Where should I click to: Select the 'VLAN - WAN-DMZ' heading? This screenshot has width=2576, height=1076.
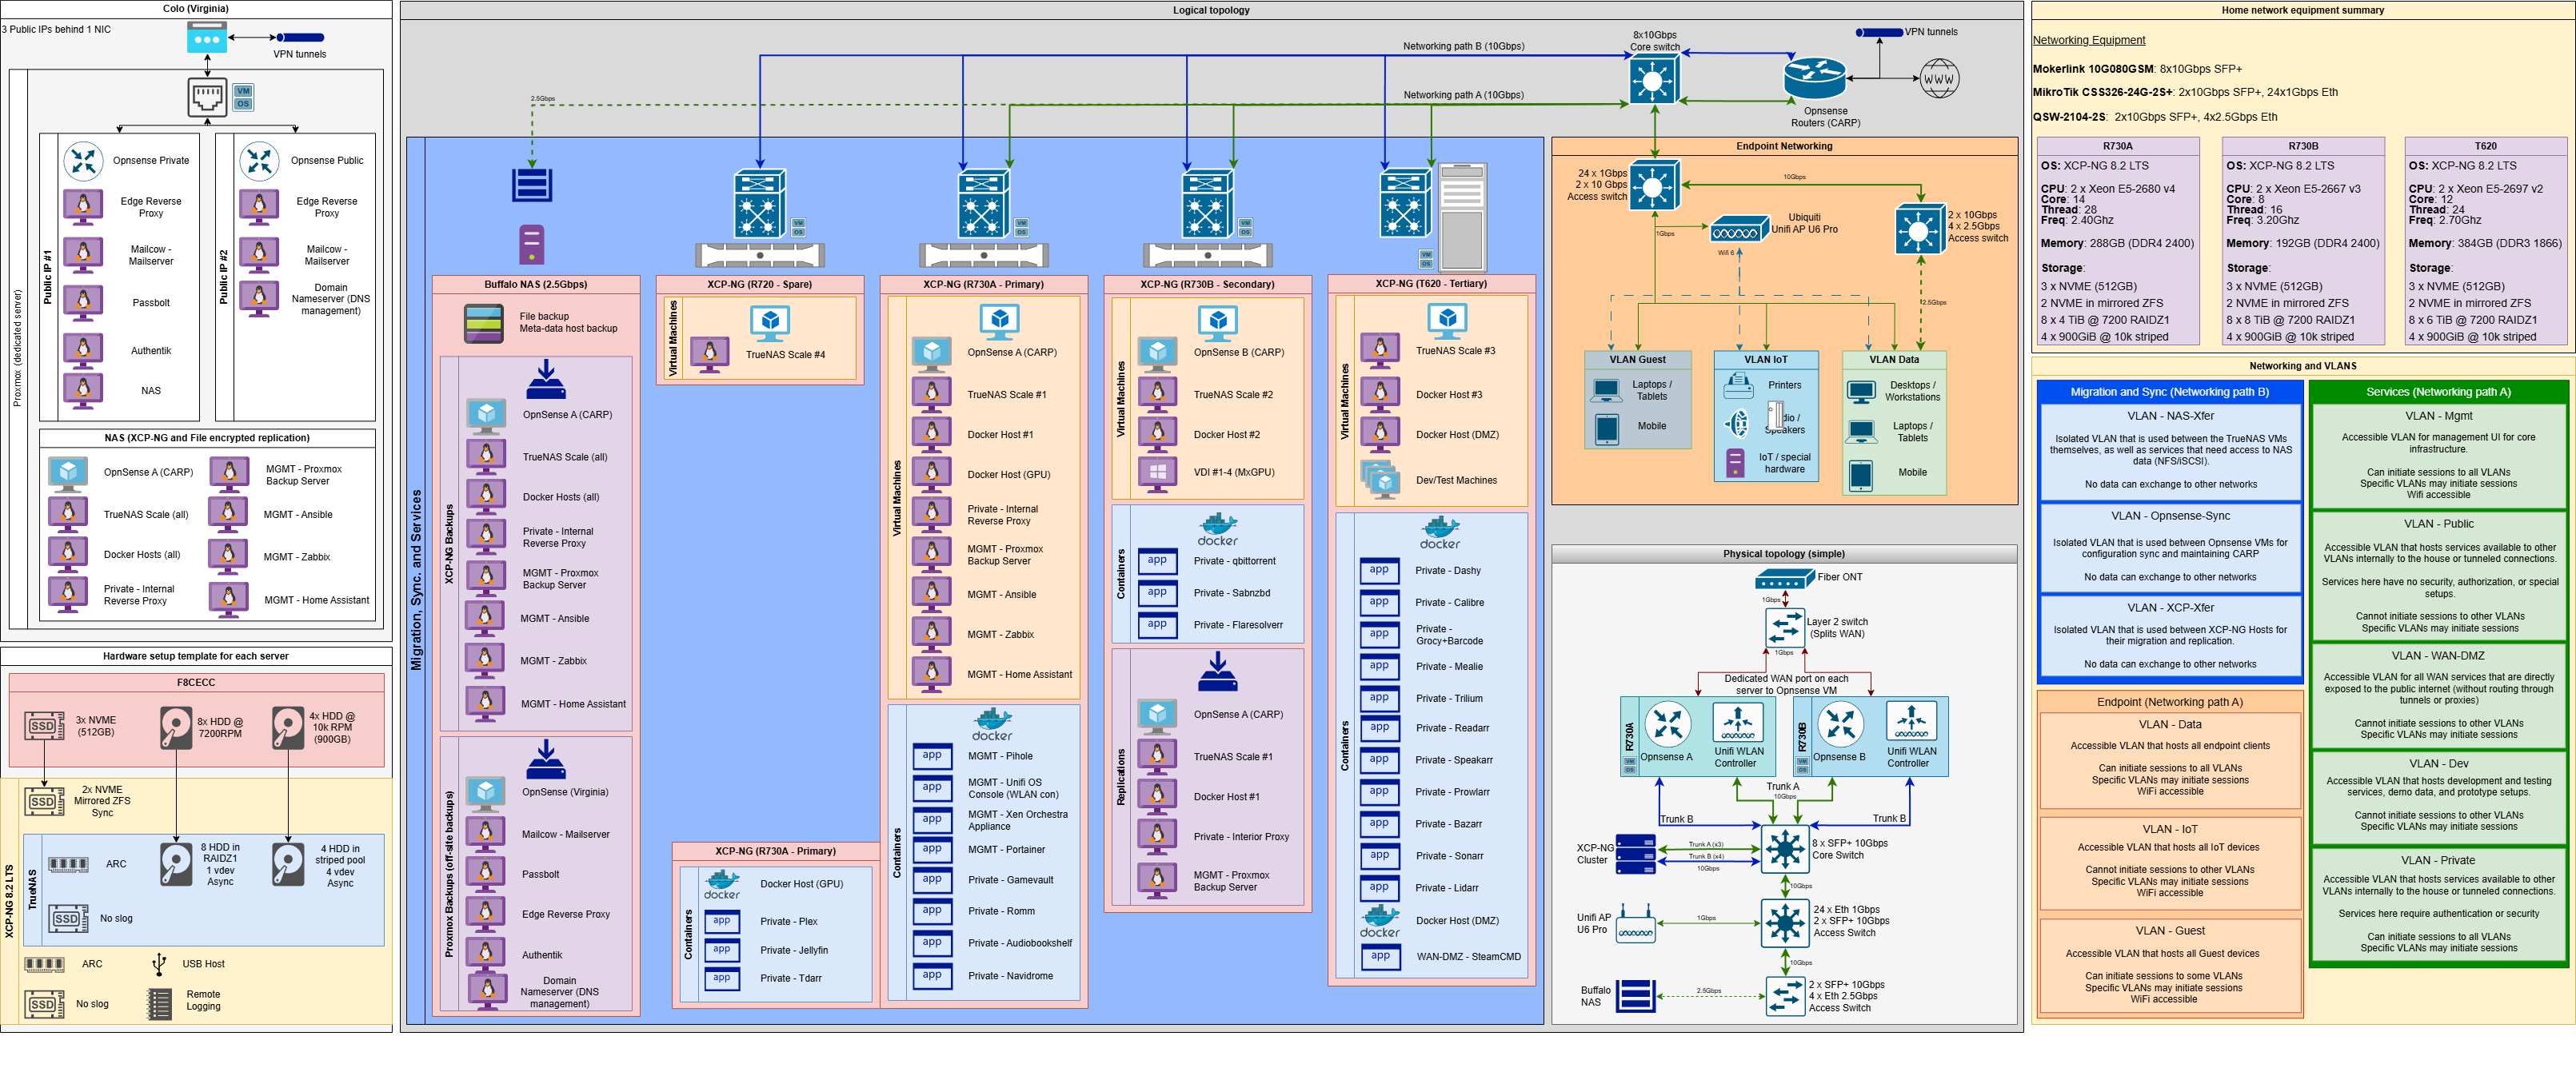click(x=2438, y=656)
